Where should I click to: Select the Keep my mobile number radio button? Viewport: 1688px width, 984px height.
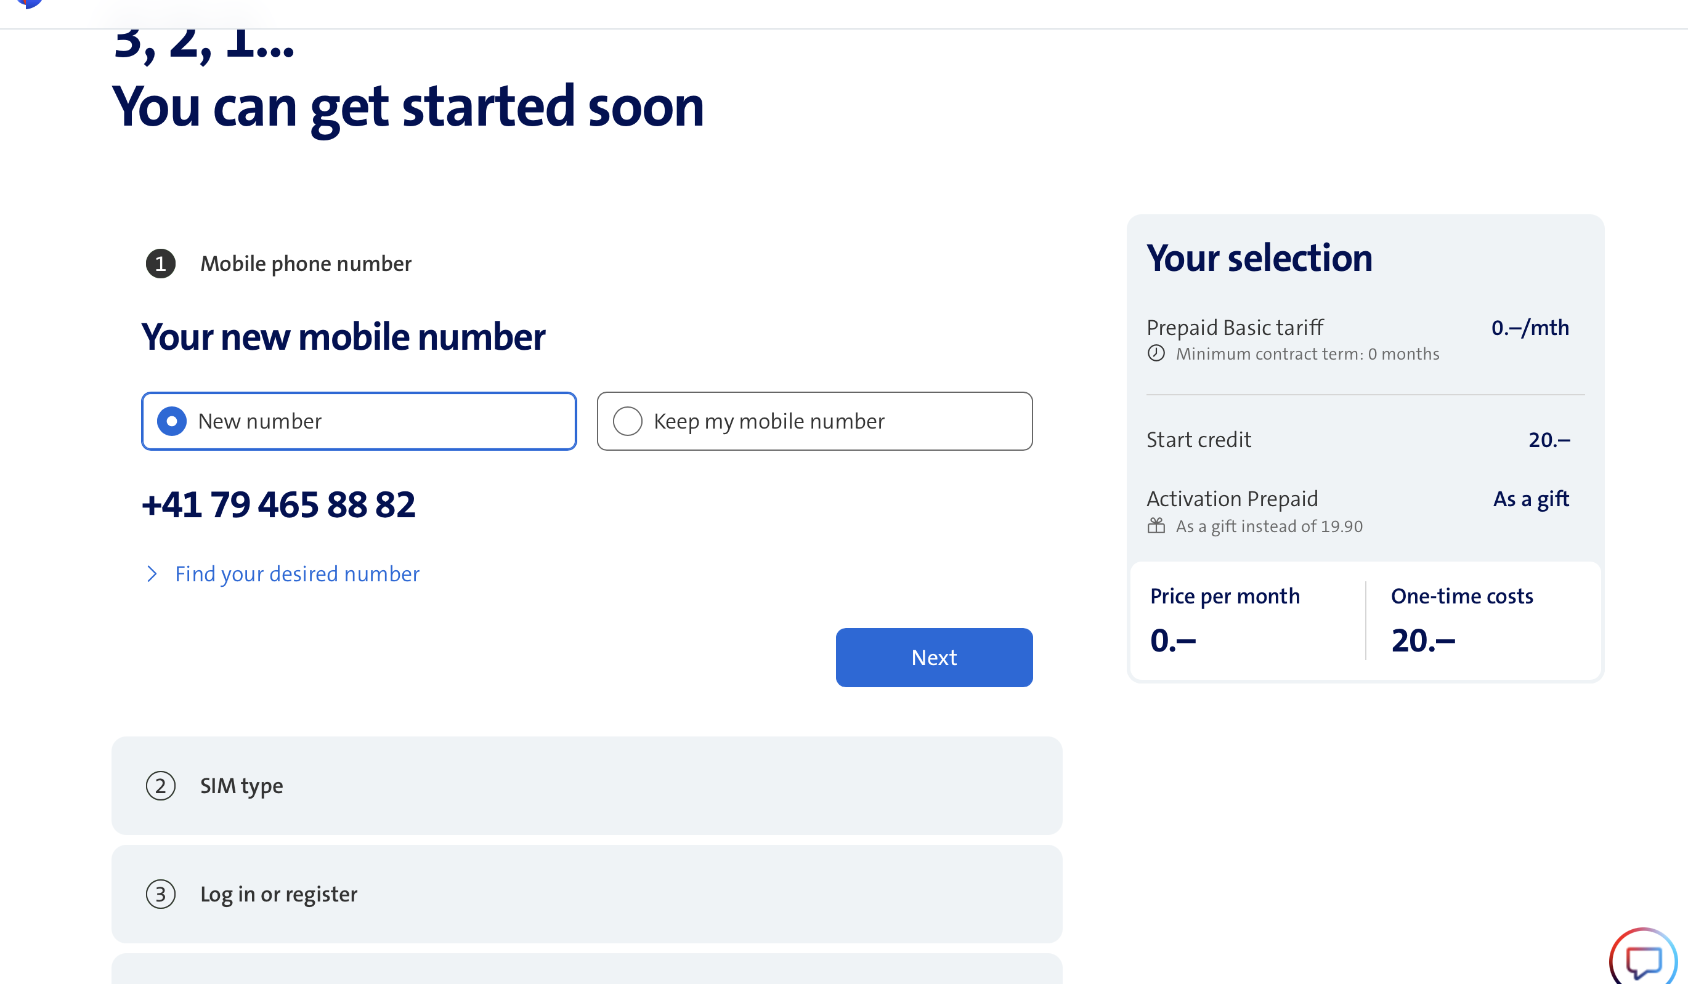pos(628,421)
